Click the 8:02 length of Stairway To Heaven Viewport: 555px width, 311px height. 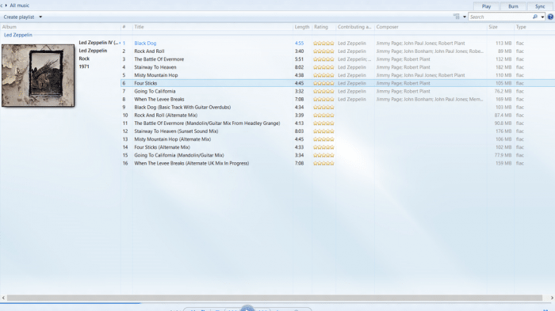(x=299, y=67)
